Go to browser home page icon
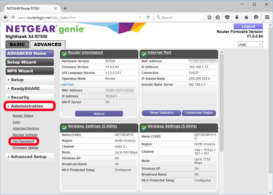 coord(246,17)
